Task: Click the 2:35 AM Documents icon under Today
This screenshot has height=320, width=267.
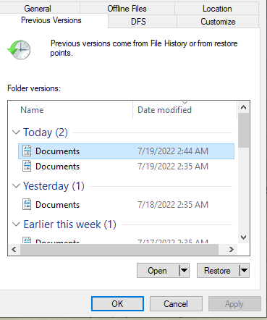Action: pos(27,166)
